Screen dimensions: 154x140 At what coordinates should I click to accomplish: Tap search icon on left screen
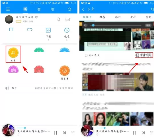coord(69,9)
